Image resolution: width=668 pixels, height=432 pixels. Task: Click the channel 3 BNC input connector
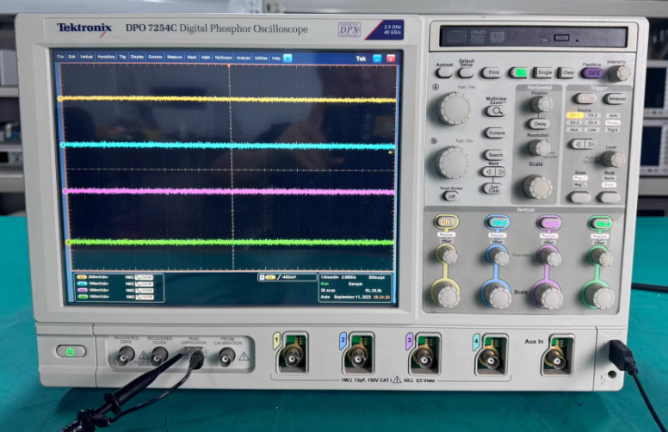click(424, 357)
